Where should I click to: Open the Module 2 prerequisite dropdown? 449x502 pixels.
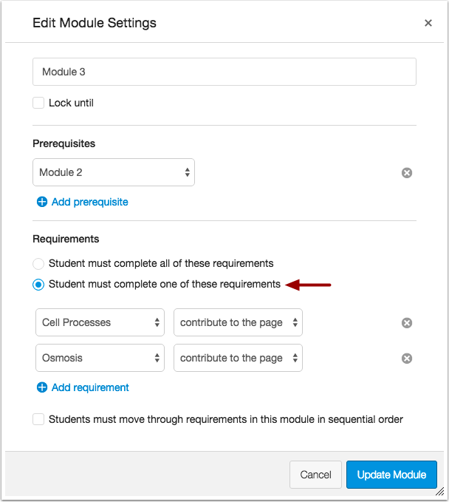coord(114,173)
